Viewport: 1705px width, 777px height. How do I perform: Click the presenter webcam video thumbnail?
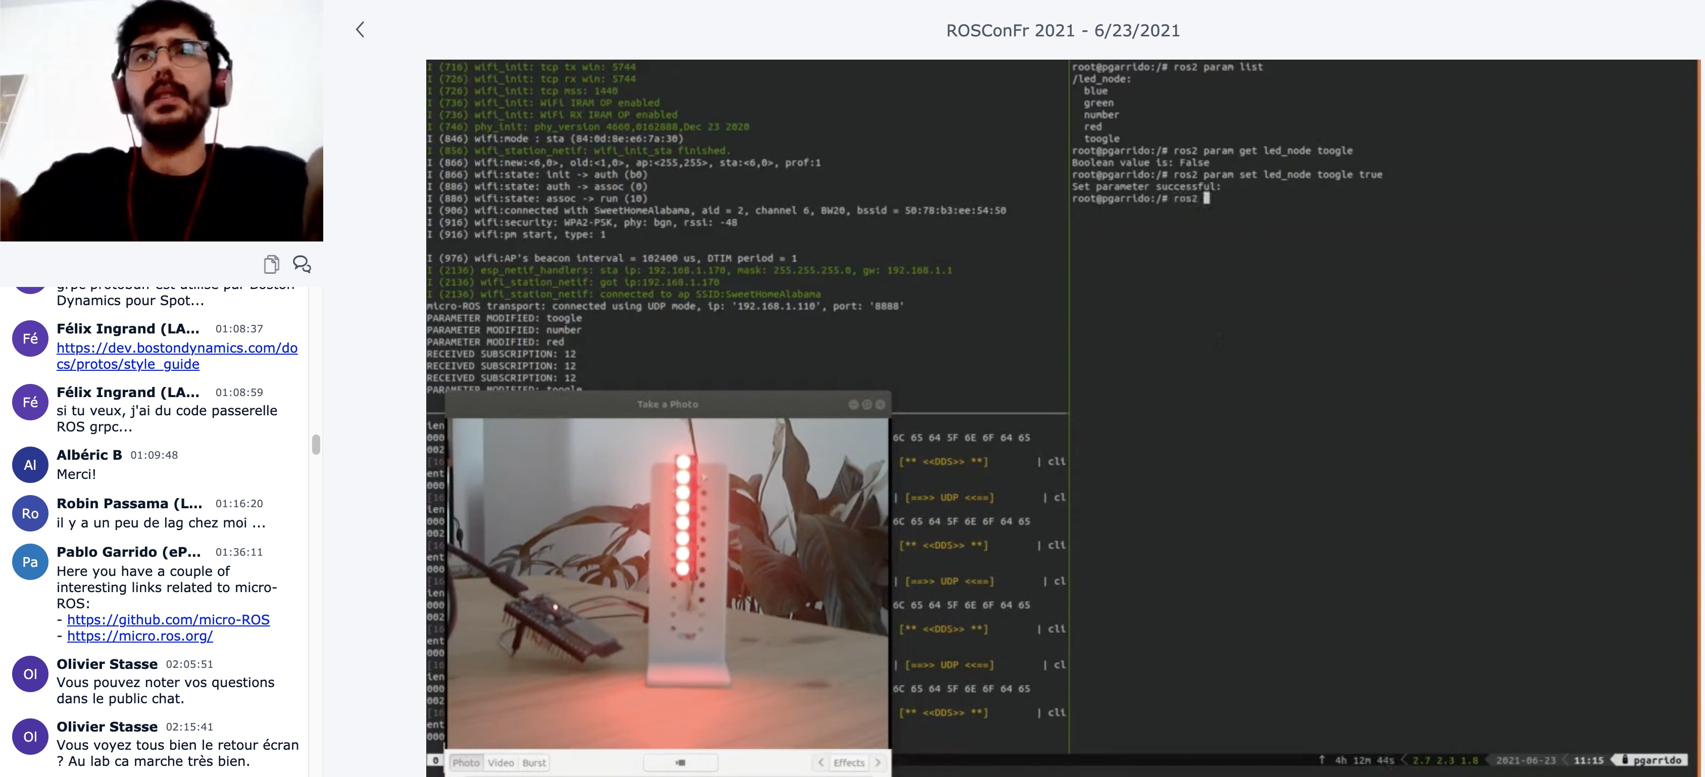point(162,120)
